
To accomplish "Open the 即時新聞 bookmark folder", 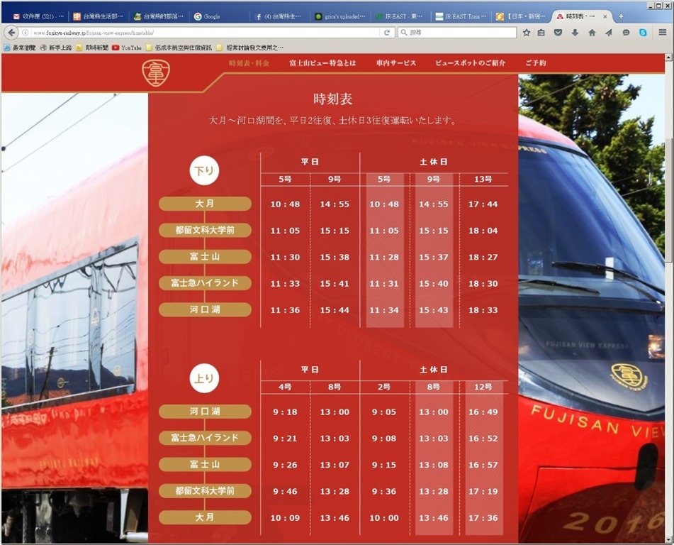I will [92, 48].
